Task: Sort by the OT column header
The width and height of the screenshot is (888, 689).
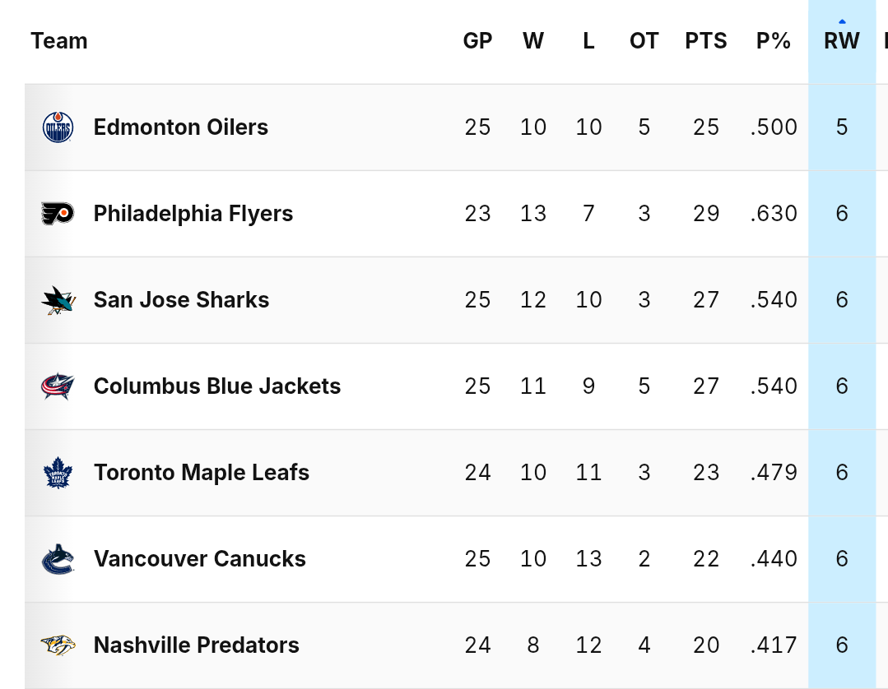Action: coord(644,41)
